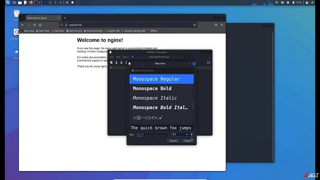Decrease font size with the minus button
320x180 pixels.
coord(187,134)
